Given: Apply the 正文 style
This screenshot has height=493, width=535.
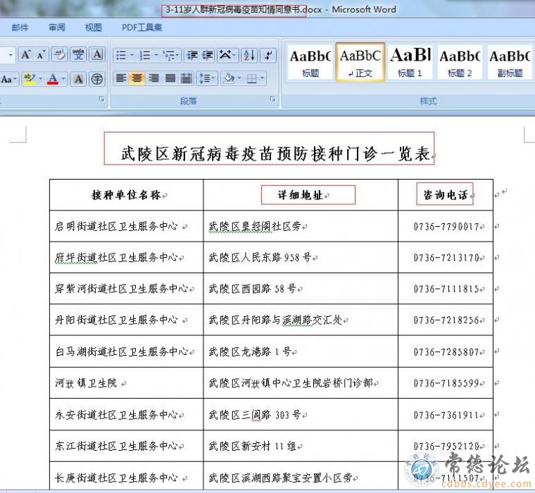Looking at the screenshot, I should [360, 63].
